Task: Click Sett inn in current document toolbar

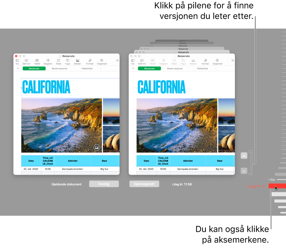Action: (26, 62)
